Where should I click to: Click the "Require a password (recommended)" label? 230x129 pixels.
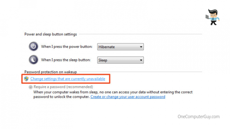point(63,87)
